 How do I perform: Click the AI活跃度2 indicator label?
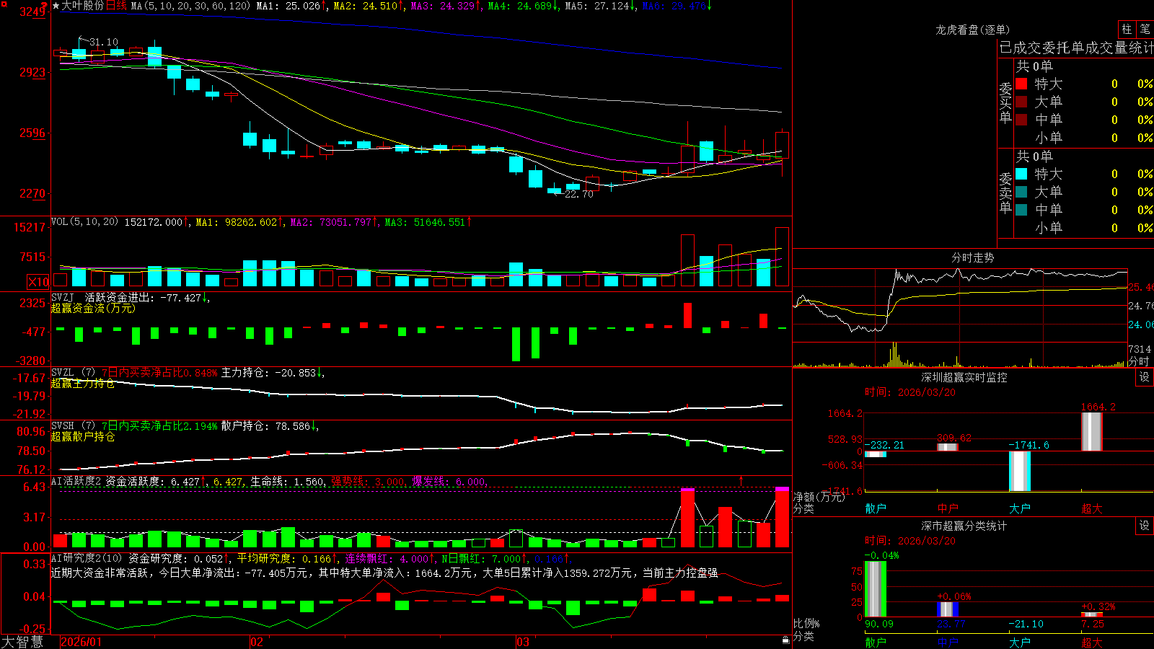(76, 481)
